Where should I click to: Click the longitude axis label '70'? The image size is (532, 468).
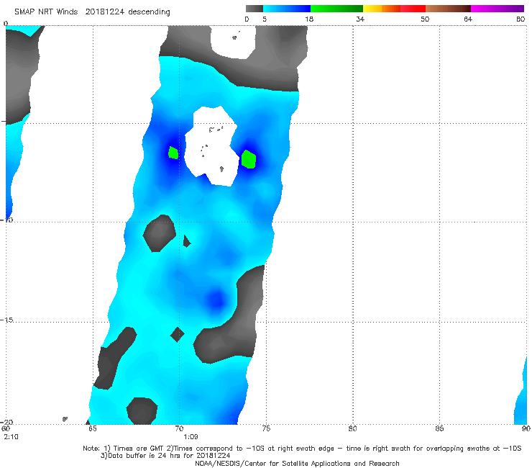pyautogui.click(x=179, y=428)
